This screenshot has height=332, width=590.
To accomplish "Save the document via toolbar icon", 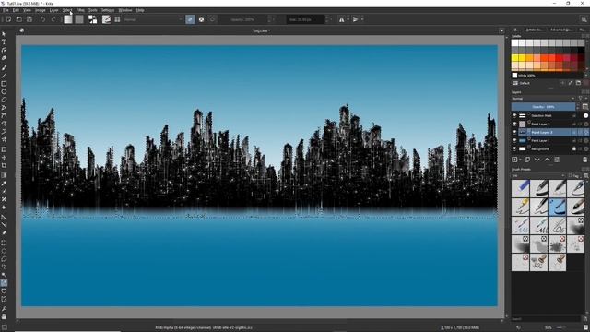I will point(29,19).
